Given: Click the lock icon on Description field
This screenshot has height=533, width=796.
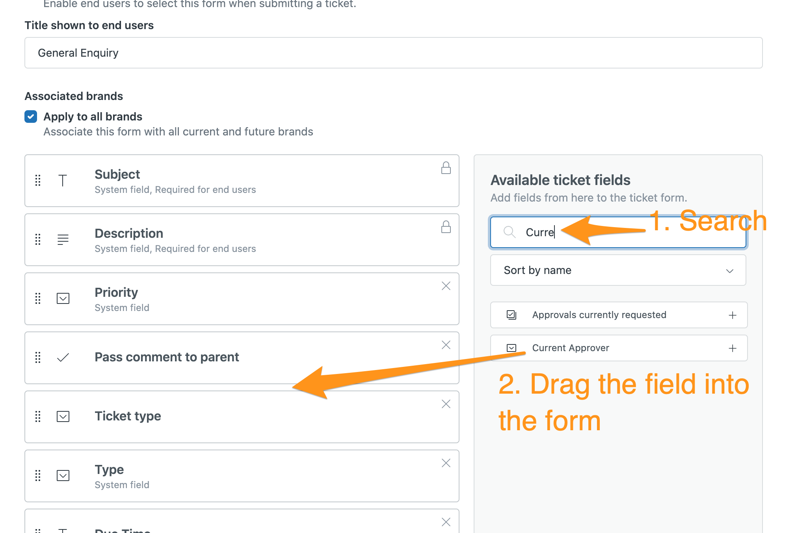Looking at the screenshot, I should [446, 227].
